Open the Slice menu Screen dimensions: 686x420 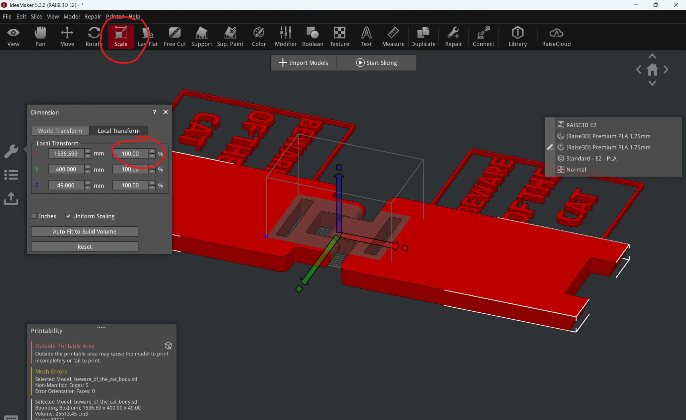[x=37, y=16]
